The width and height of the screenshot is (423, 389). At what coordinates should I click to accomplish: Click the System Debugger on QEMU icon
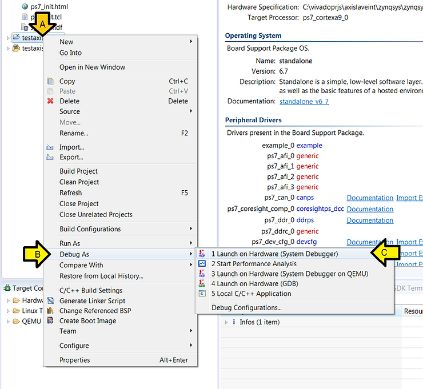click(202, 274)
